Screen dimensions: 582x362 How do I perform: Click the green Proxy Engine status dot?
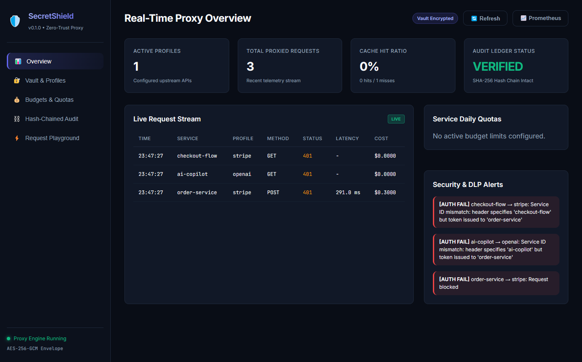click(x=9, y=339)
